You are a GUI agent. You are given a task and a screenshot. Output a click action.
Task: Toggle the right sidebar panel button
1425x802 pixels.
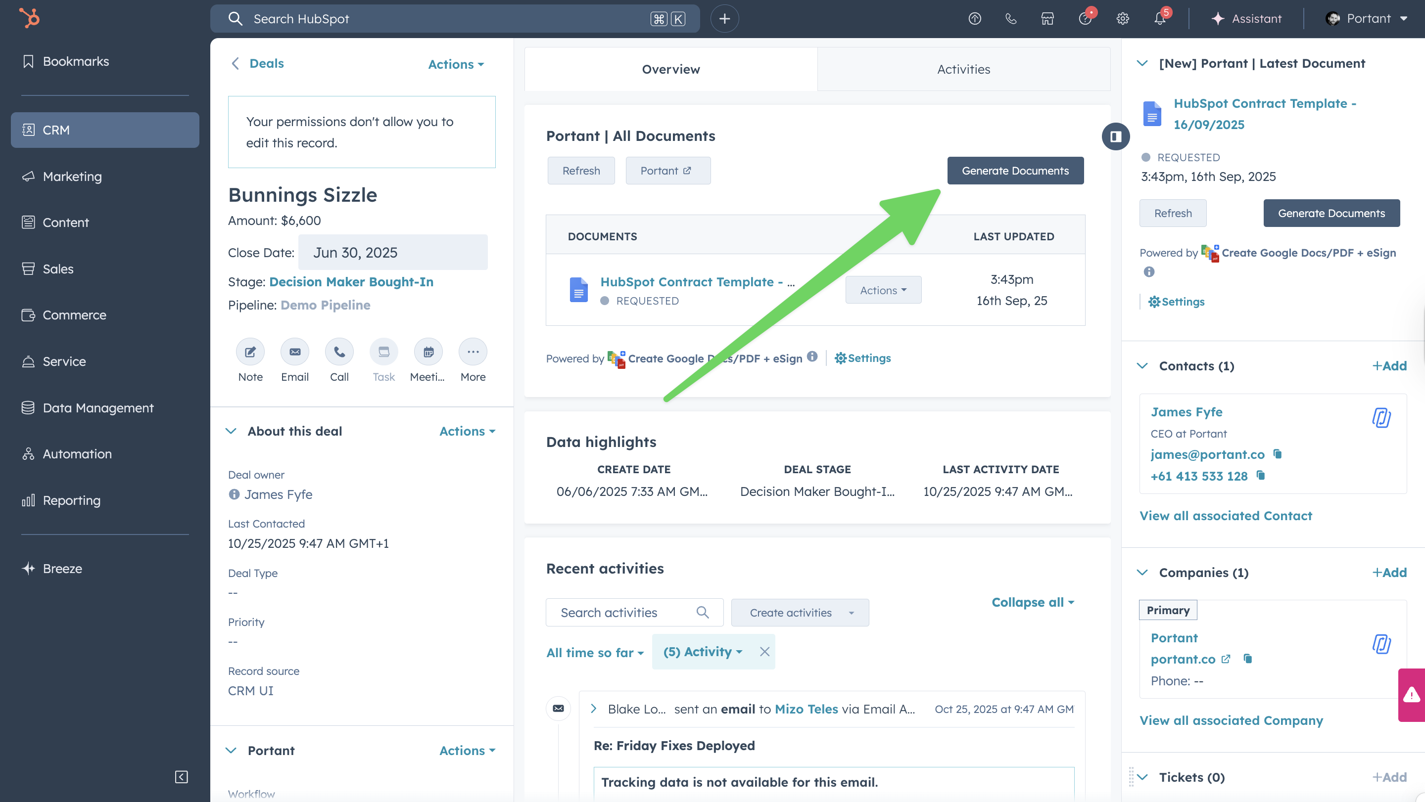click(1115, 136)
